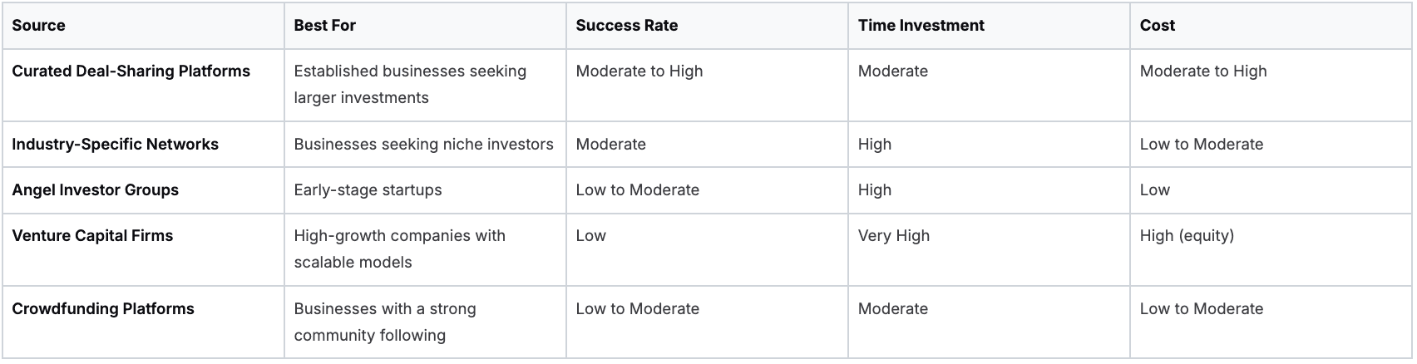Click the 'High (equity)' cost cell
Screen dimensions: 1417x364
click(x=1187, y=236)
